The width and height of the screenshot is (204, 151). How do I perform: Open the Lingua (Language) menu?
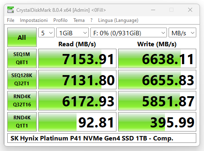[x=118, y=20]
